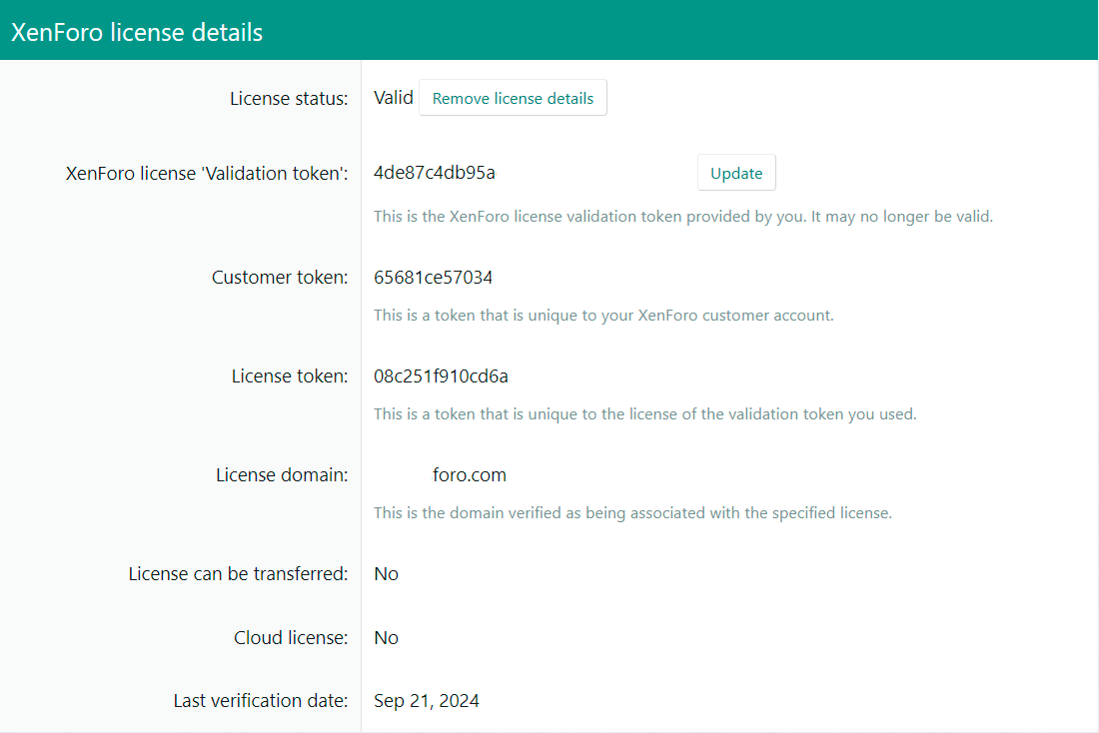Click the 'License token:' label

pyautogui.click(x=290, y=376)
